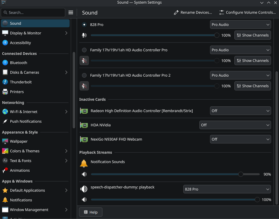Open speech-dispatcher-dummy output device dropdown
Viewport: 279px width, 219px height.
point(227,189)
